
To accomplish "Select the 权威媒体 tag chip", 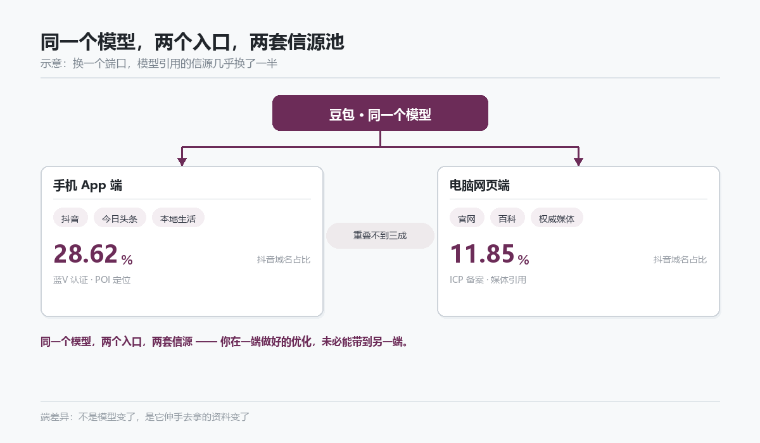I will 557,219.
